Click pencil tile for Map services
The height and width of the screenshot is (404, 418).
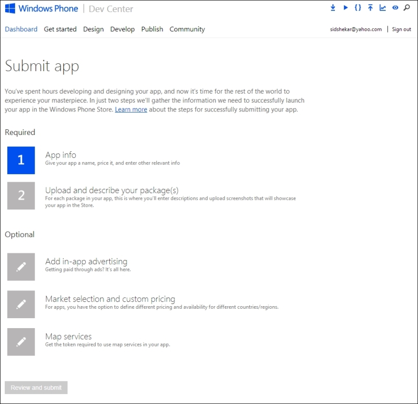coord(21,342)
